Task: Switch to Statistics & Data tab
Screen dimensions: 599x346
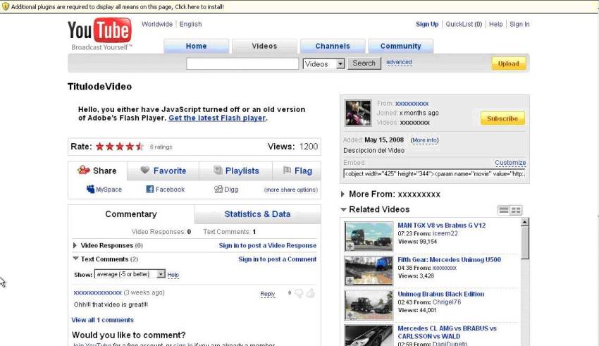Action: [257, 214]
